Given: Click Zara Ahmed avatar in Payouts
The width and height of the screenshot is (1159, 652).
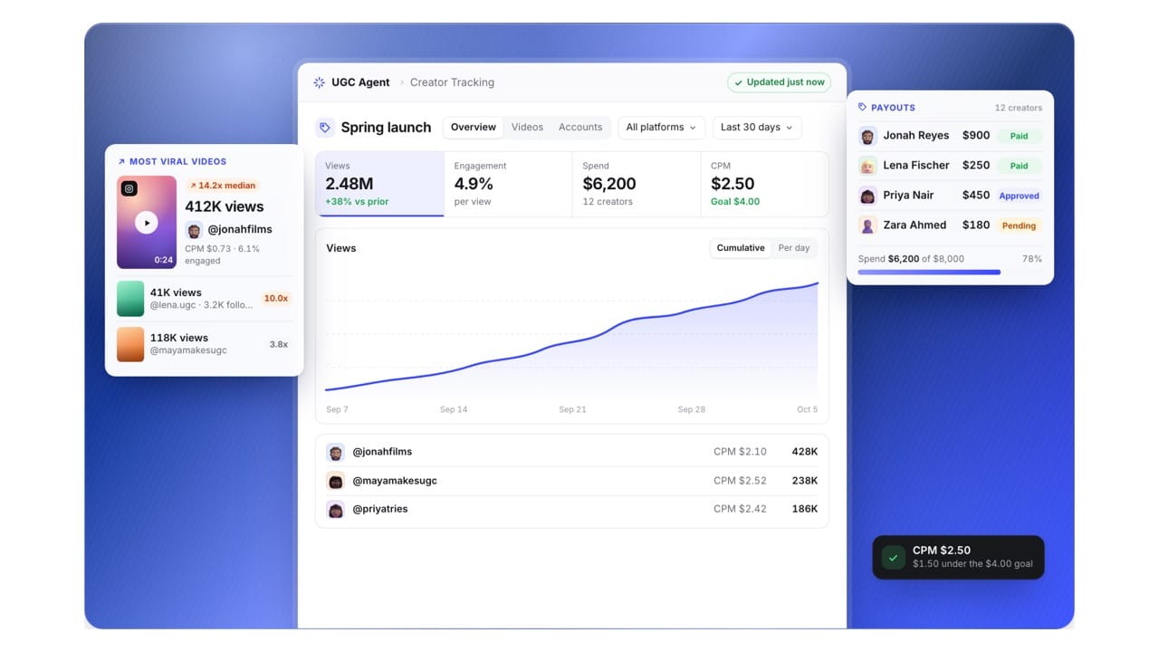Looking at the screenshot, I should [867, 225].
